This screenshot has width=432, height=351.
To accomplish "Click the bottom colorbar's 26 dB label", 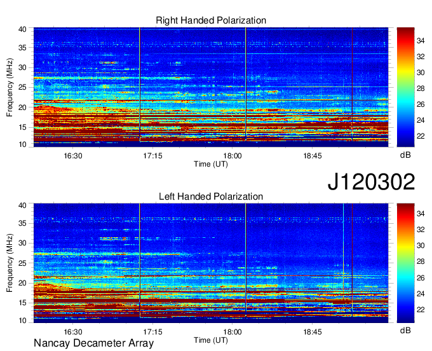I will [x=421, y=278].
